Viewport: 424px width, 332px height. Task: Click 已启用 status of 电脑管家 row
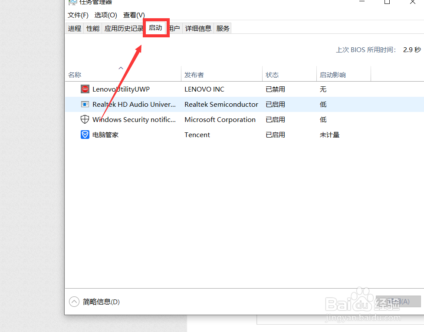275,135
